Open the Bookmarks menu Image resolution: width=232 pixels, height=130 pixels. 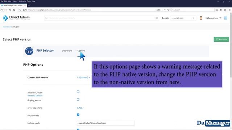(x=22, y=1)
